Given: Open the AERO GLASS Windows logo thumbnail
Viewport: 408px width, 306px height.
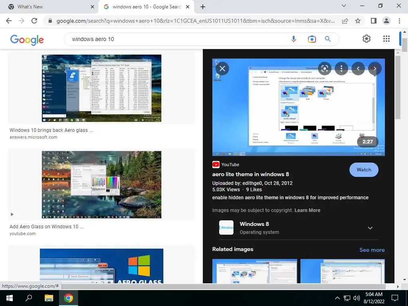Looking at the screenshot, I should [x=102, y=266].
